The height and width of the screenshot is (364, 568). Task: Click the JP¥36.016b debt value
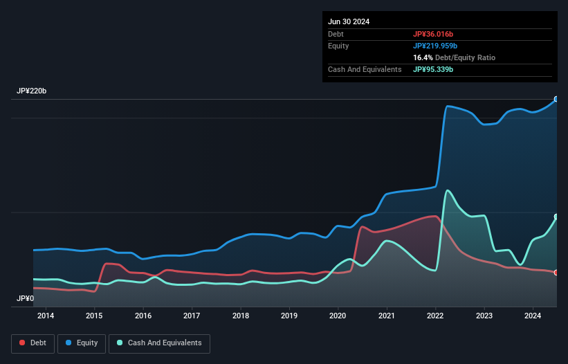pos(433,34)
